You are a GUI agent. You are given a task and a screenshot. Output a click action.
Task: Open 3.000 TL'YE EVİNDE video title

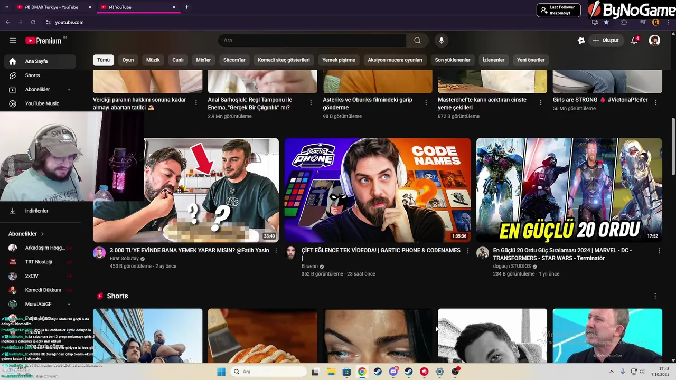[x=189, y=251]
